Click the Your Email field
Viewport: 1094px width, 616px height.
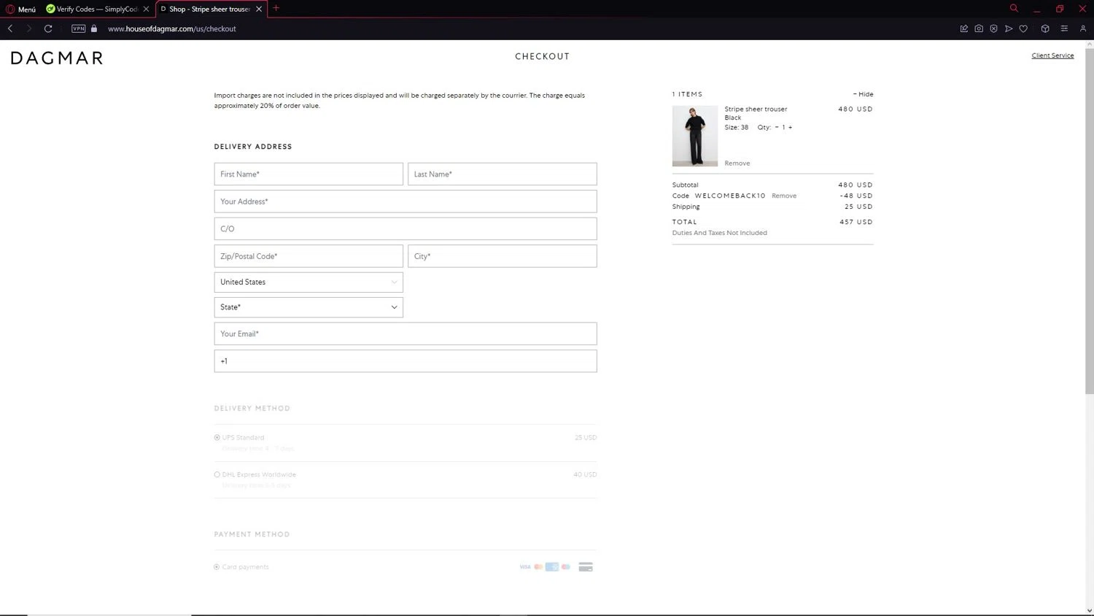pos(406,334)
